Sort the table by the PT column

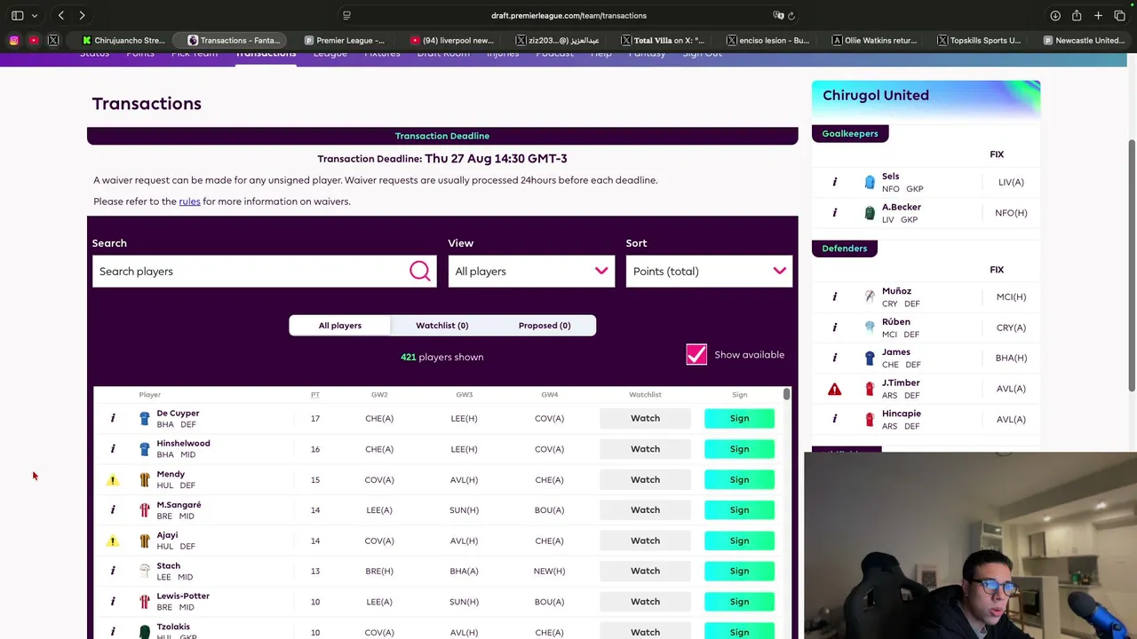click(315, 394)
